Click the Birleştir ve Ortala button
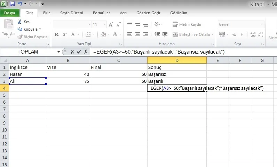Screen dimensions: 277x167 (191, 34)
